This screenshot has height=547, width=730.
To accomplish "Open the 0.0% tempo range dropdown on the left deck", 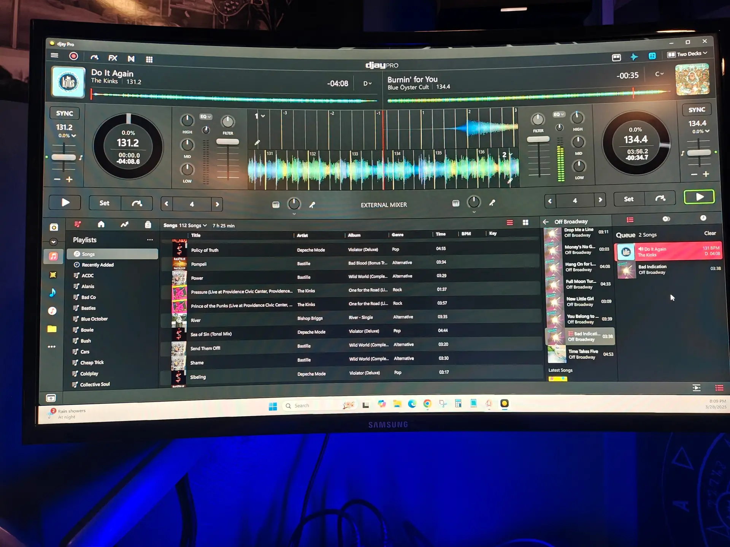I will pos(67,136).
